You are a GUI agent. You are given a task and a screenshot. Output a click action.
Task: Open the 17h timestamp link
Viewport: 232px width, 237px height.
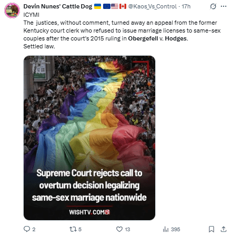tap(186, 6)
